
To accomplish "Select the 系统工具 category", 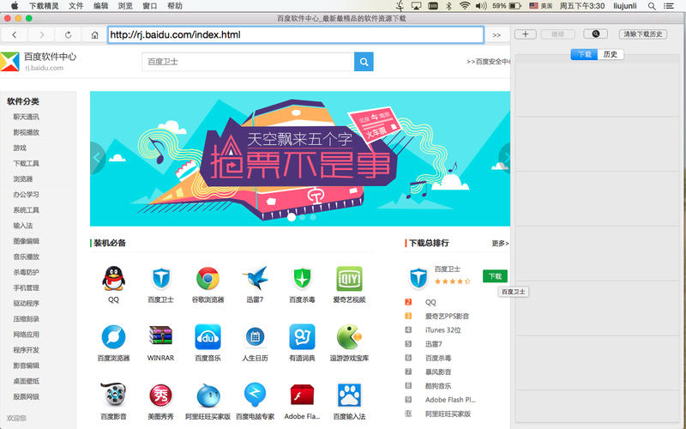I will click(x=27, y=210).
